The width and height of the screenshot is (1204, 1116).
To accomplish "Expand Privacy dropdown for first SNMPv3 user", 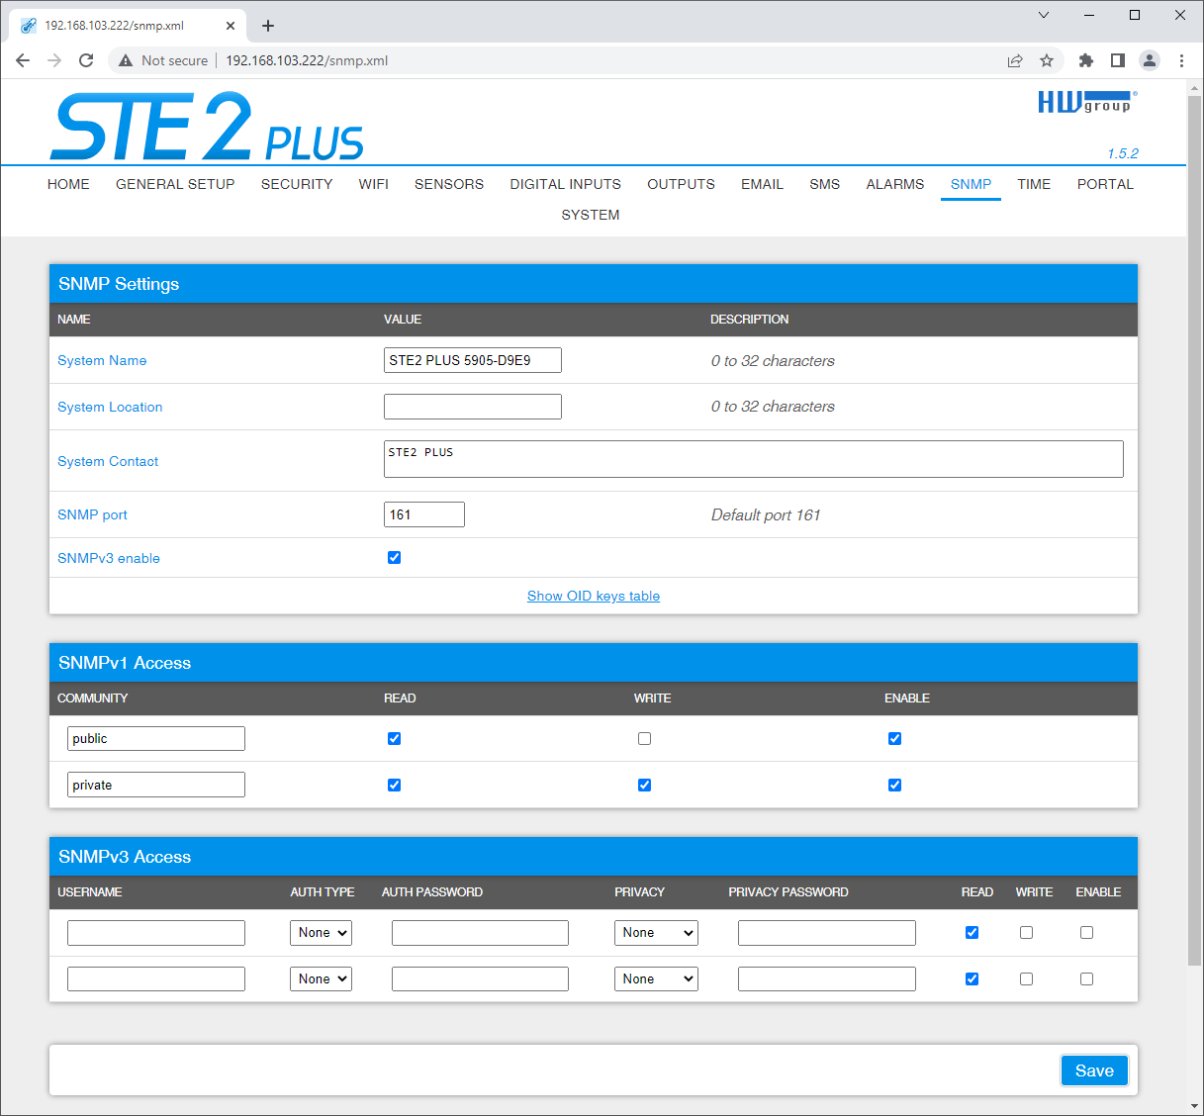I will click(656, 933).
